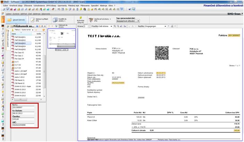This screenshot has width=244, height=142.
Task: Click the zoom out magnifier icon
Action: pyautogui.click(x=118, y=26)
